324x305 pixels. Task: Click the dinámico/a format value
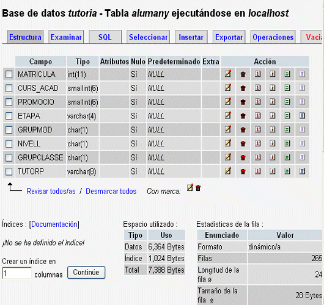point(265,247)
